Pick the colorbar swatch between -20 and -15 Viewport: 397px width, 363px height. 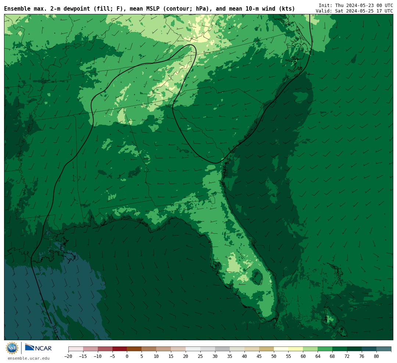(76, 349)
